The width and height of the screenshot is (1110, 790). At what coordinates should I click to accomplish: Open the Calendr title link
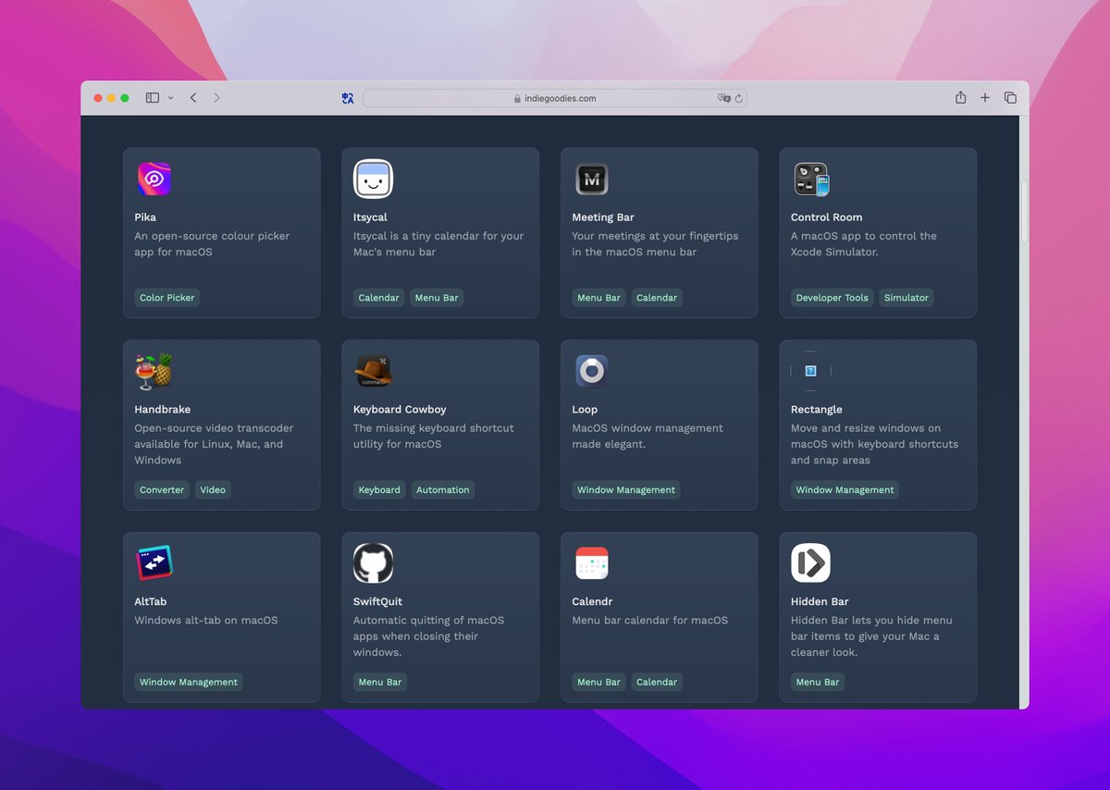592,601
